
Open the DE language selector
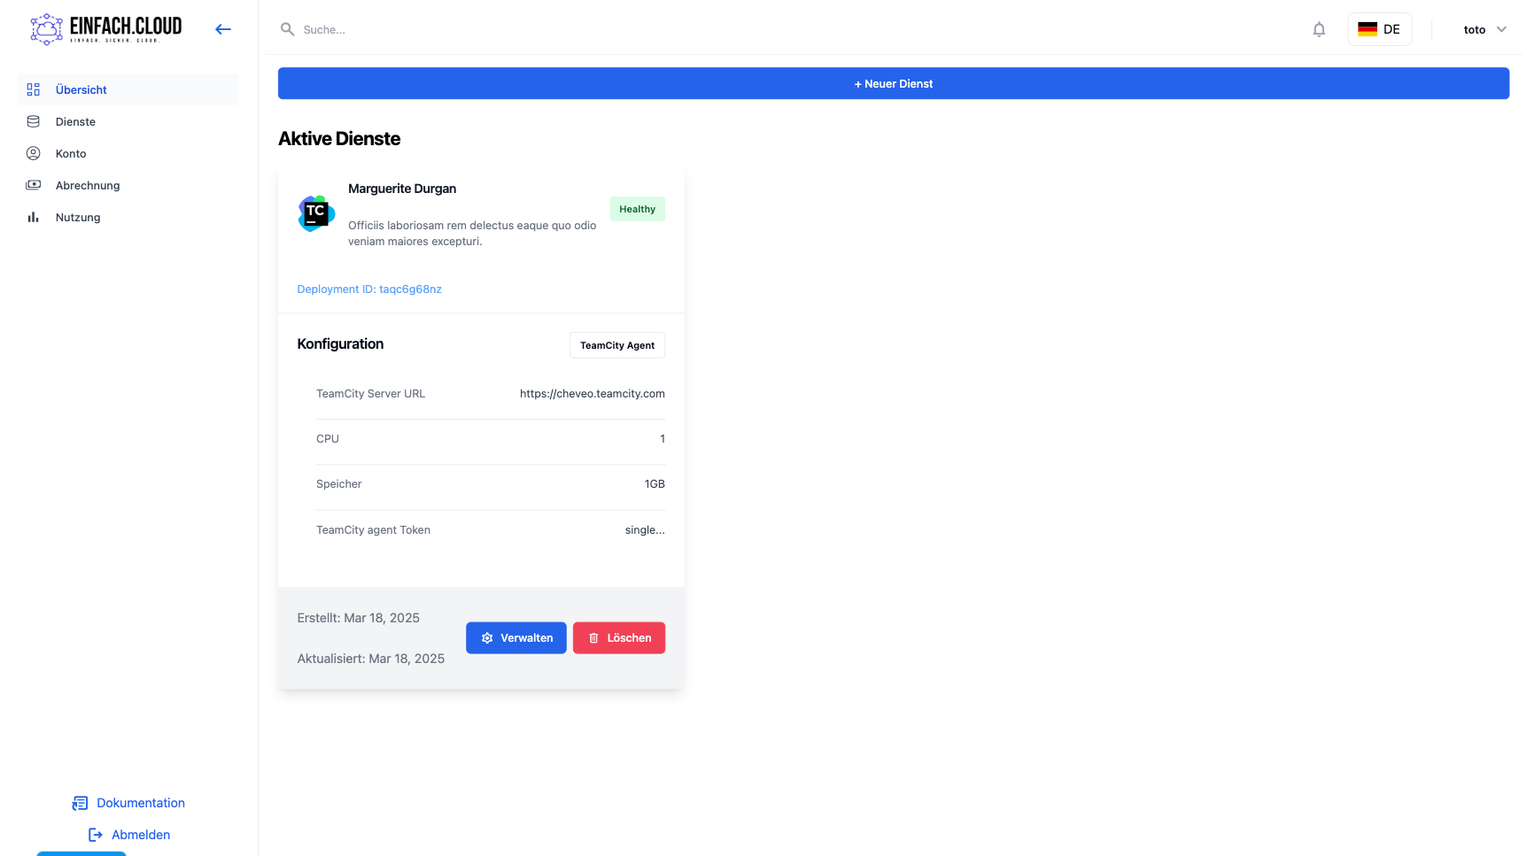coord(1379,29)
